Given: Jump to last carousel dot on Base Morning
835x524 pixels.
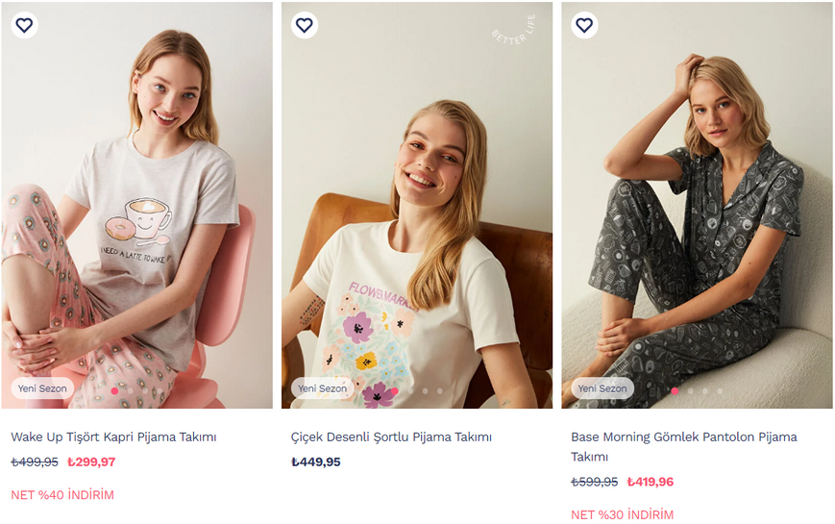Looking at the screenshot, I should 720,390.
